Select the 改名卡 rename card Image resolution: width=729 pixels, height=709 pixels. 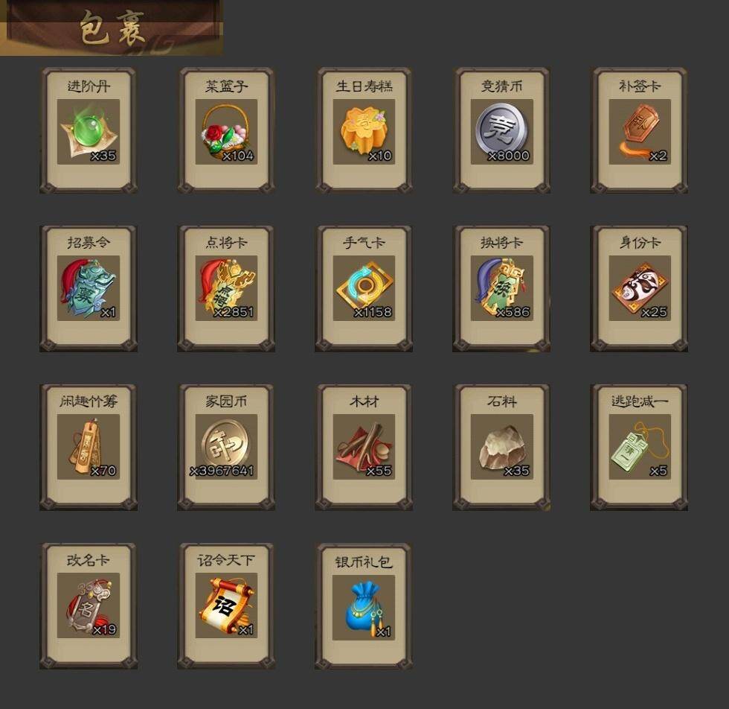(89, 605)
